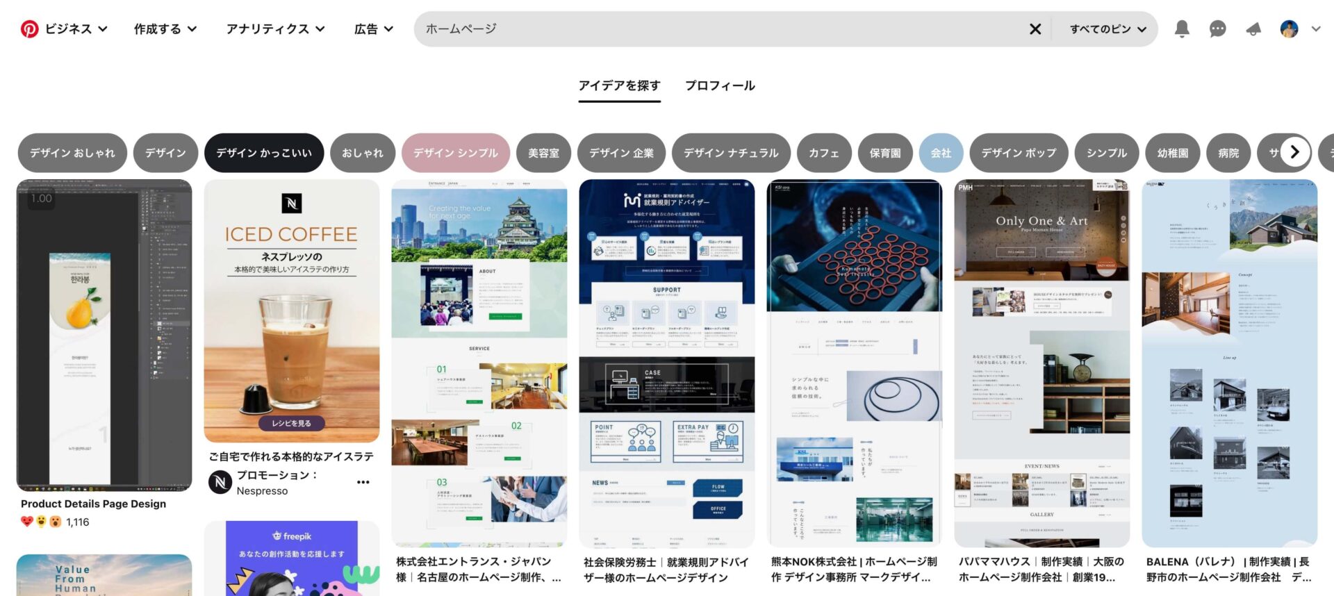Viewport: 1334px width, 596px height.
Task: Click the 株式会社エントランス・ジャパン pin title
Action: (479, 569)
